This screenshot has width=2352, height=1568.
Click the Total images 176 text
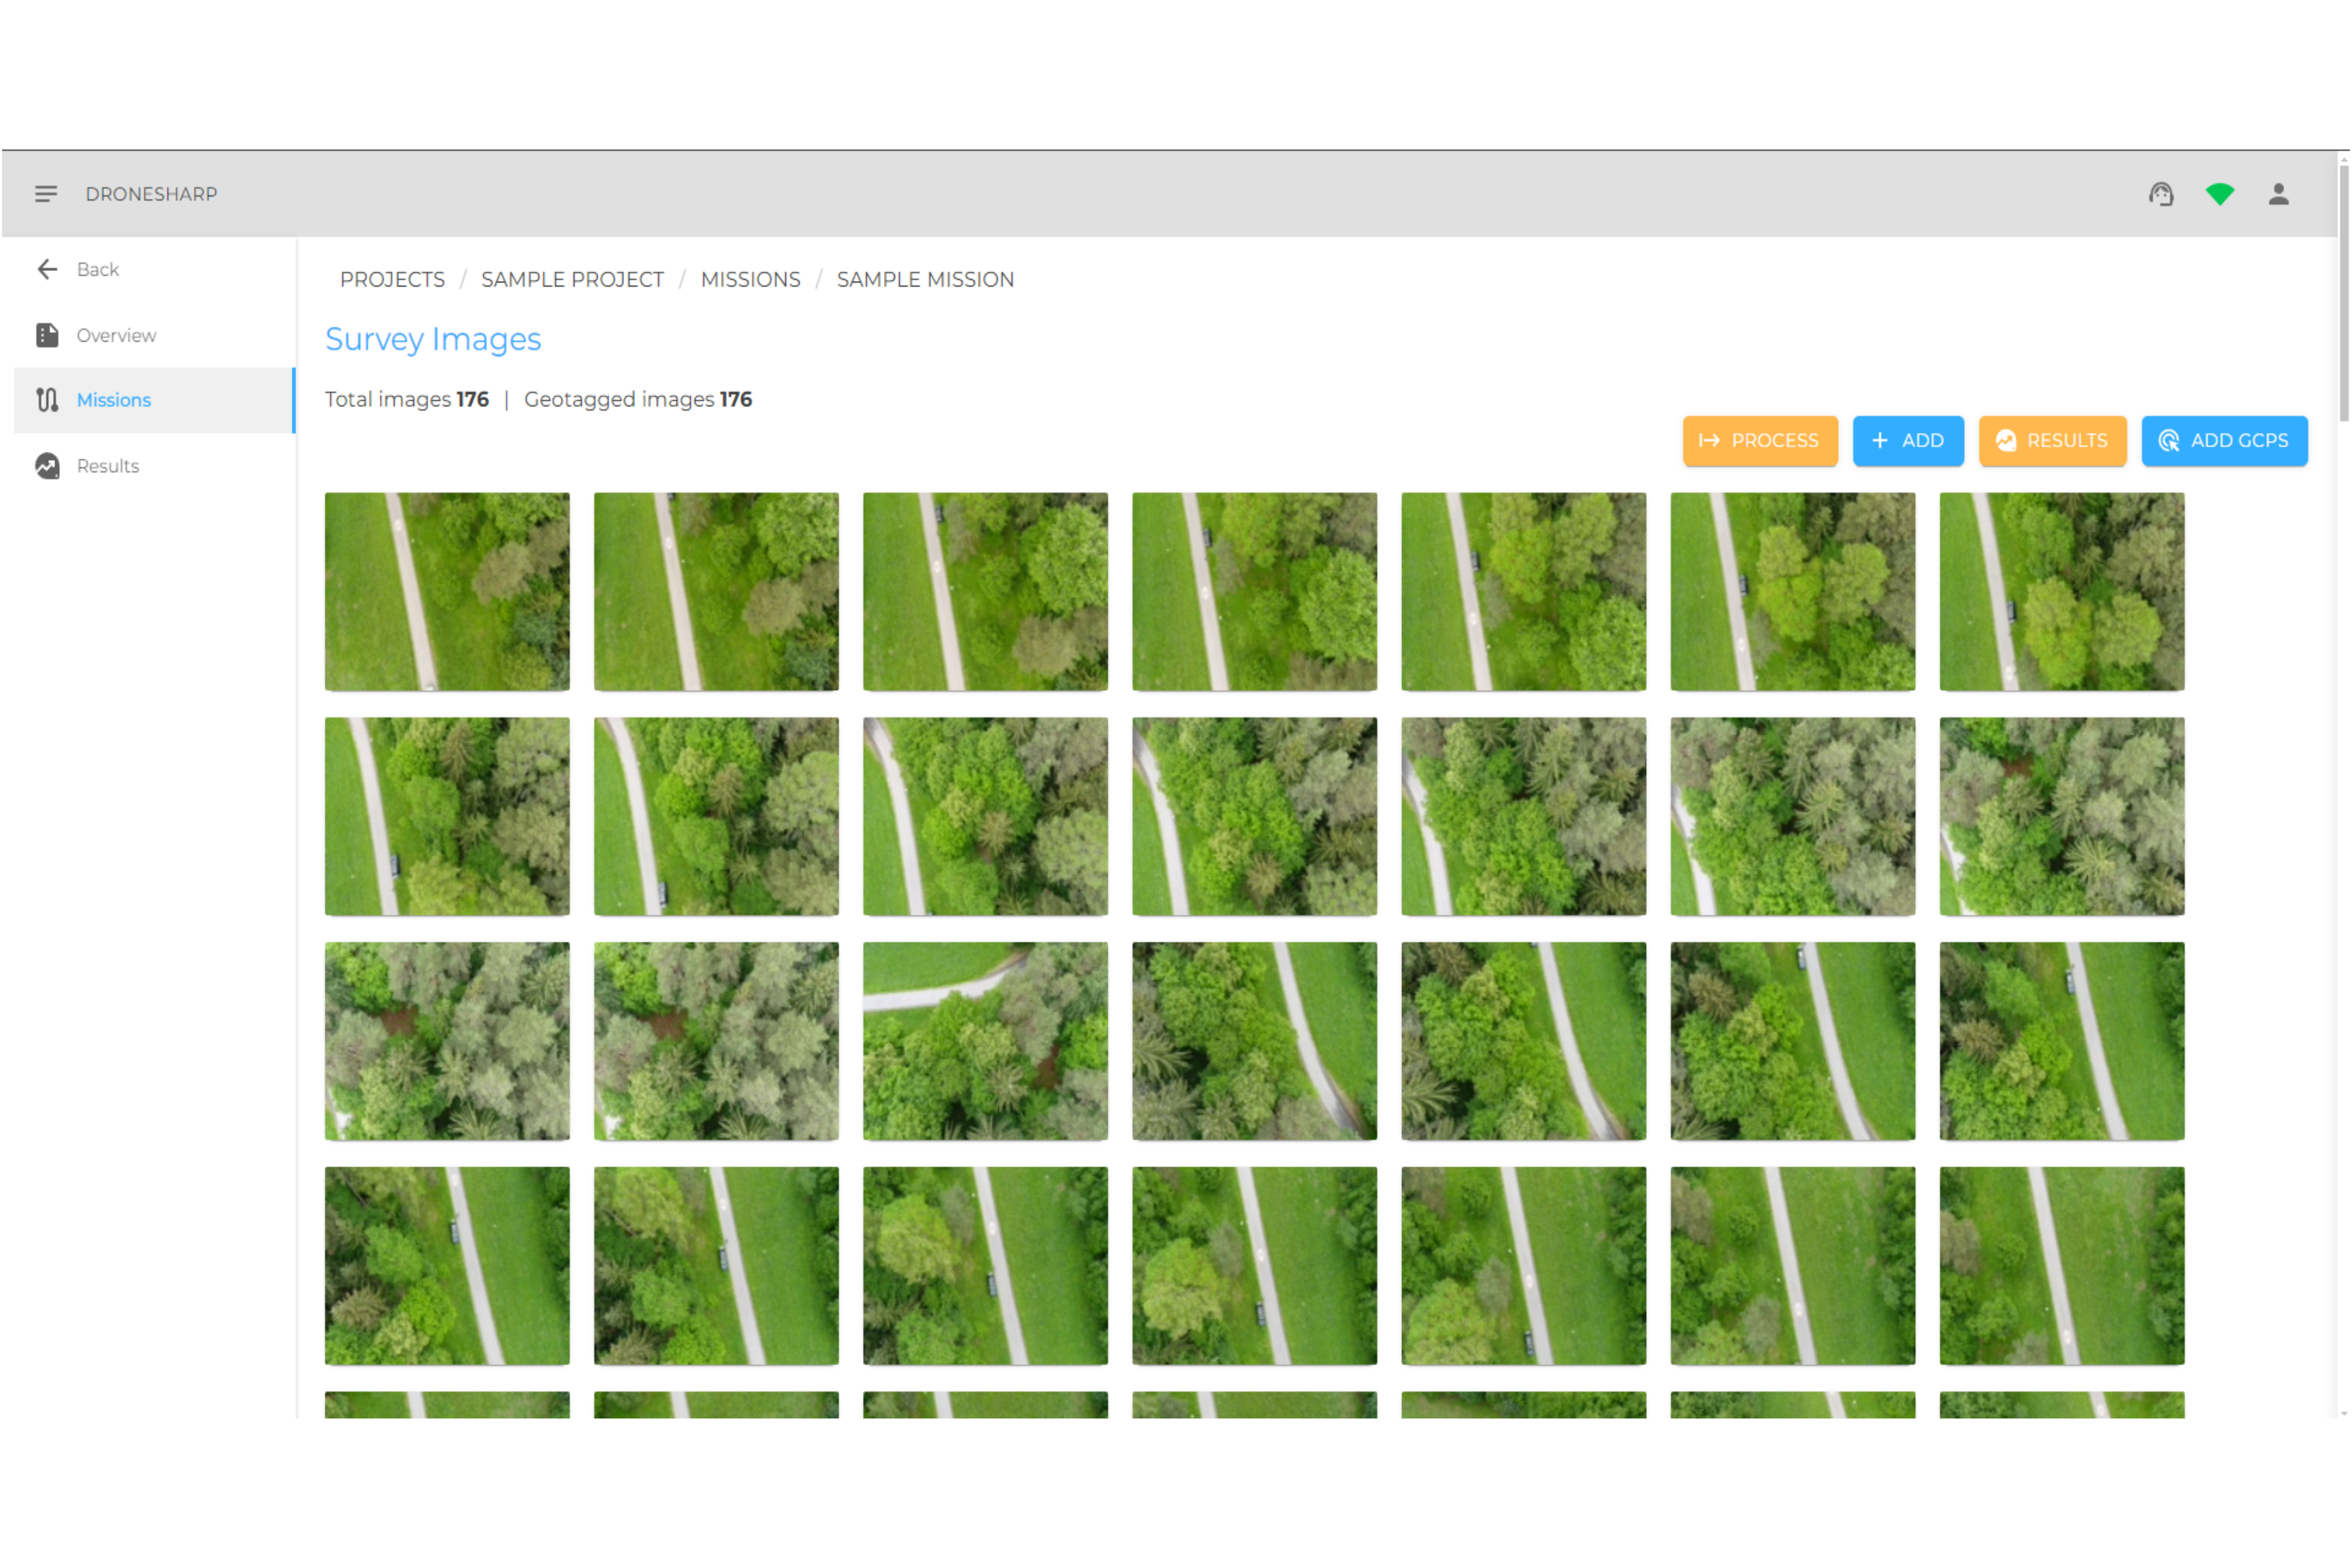tap(407, 399)
